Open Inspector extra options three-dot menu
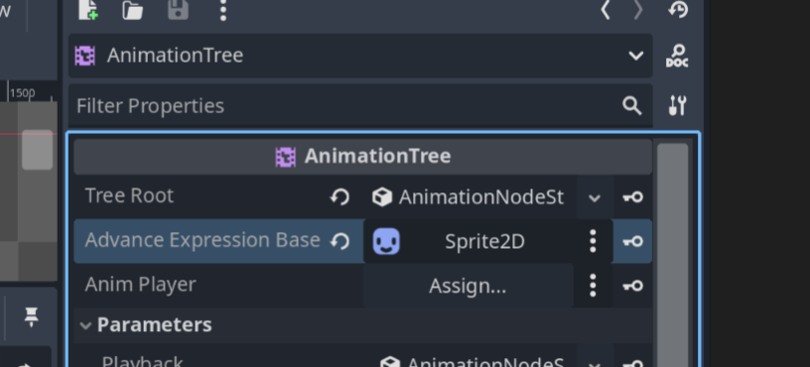This screenshot has height=367, width=810. click(x=223, y=9)
